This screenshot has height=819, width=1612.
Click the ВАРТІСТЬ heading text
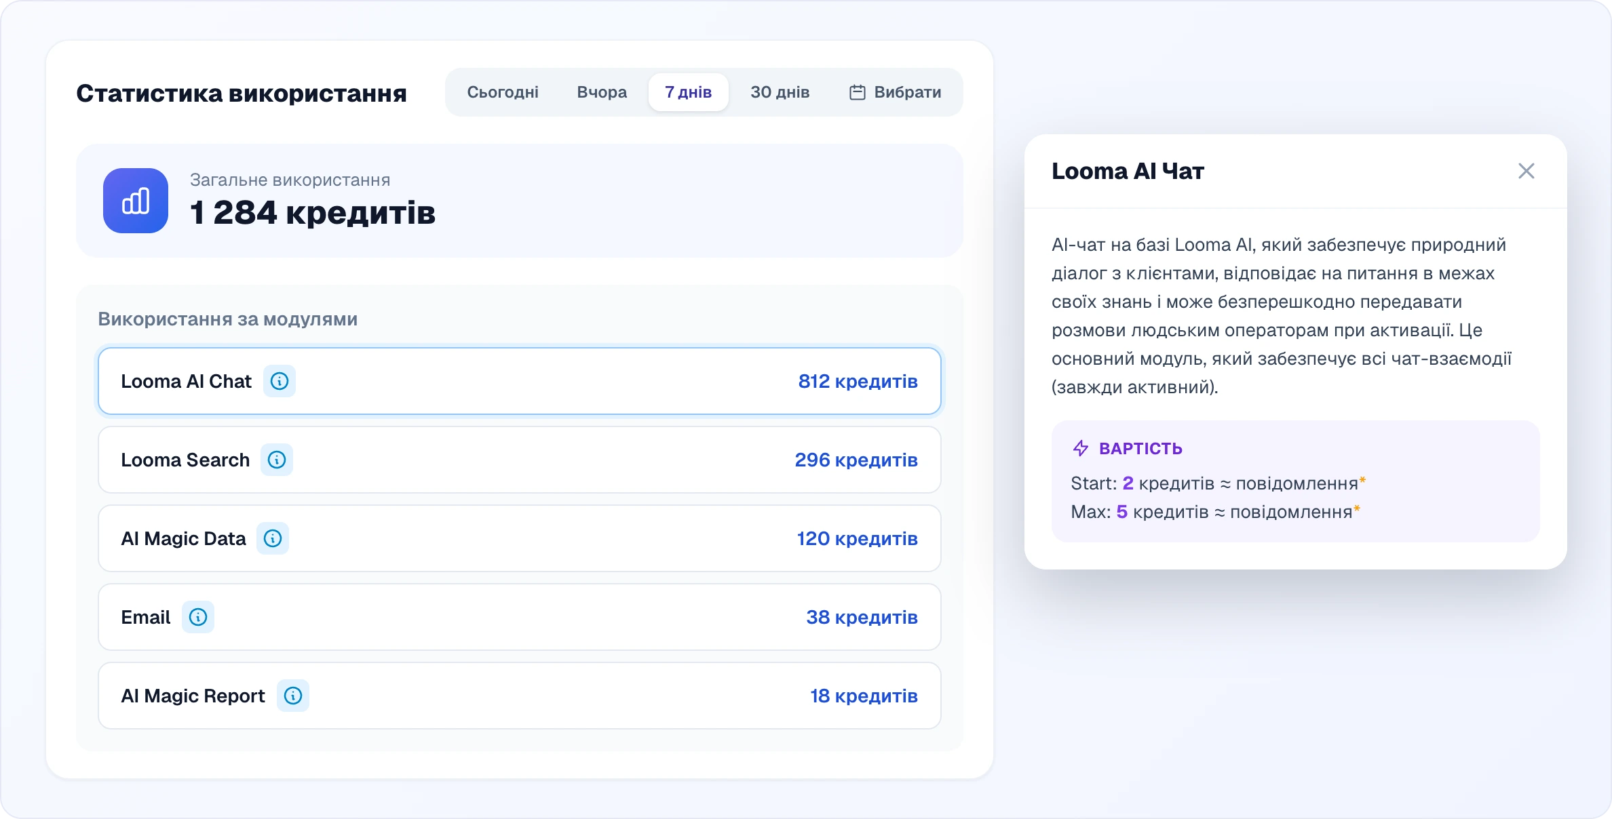1140,448
